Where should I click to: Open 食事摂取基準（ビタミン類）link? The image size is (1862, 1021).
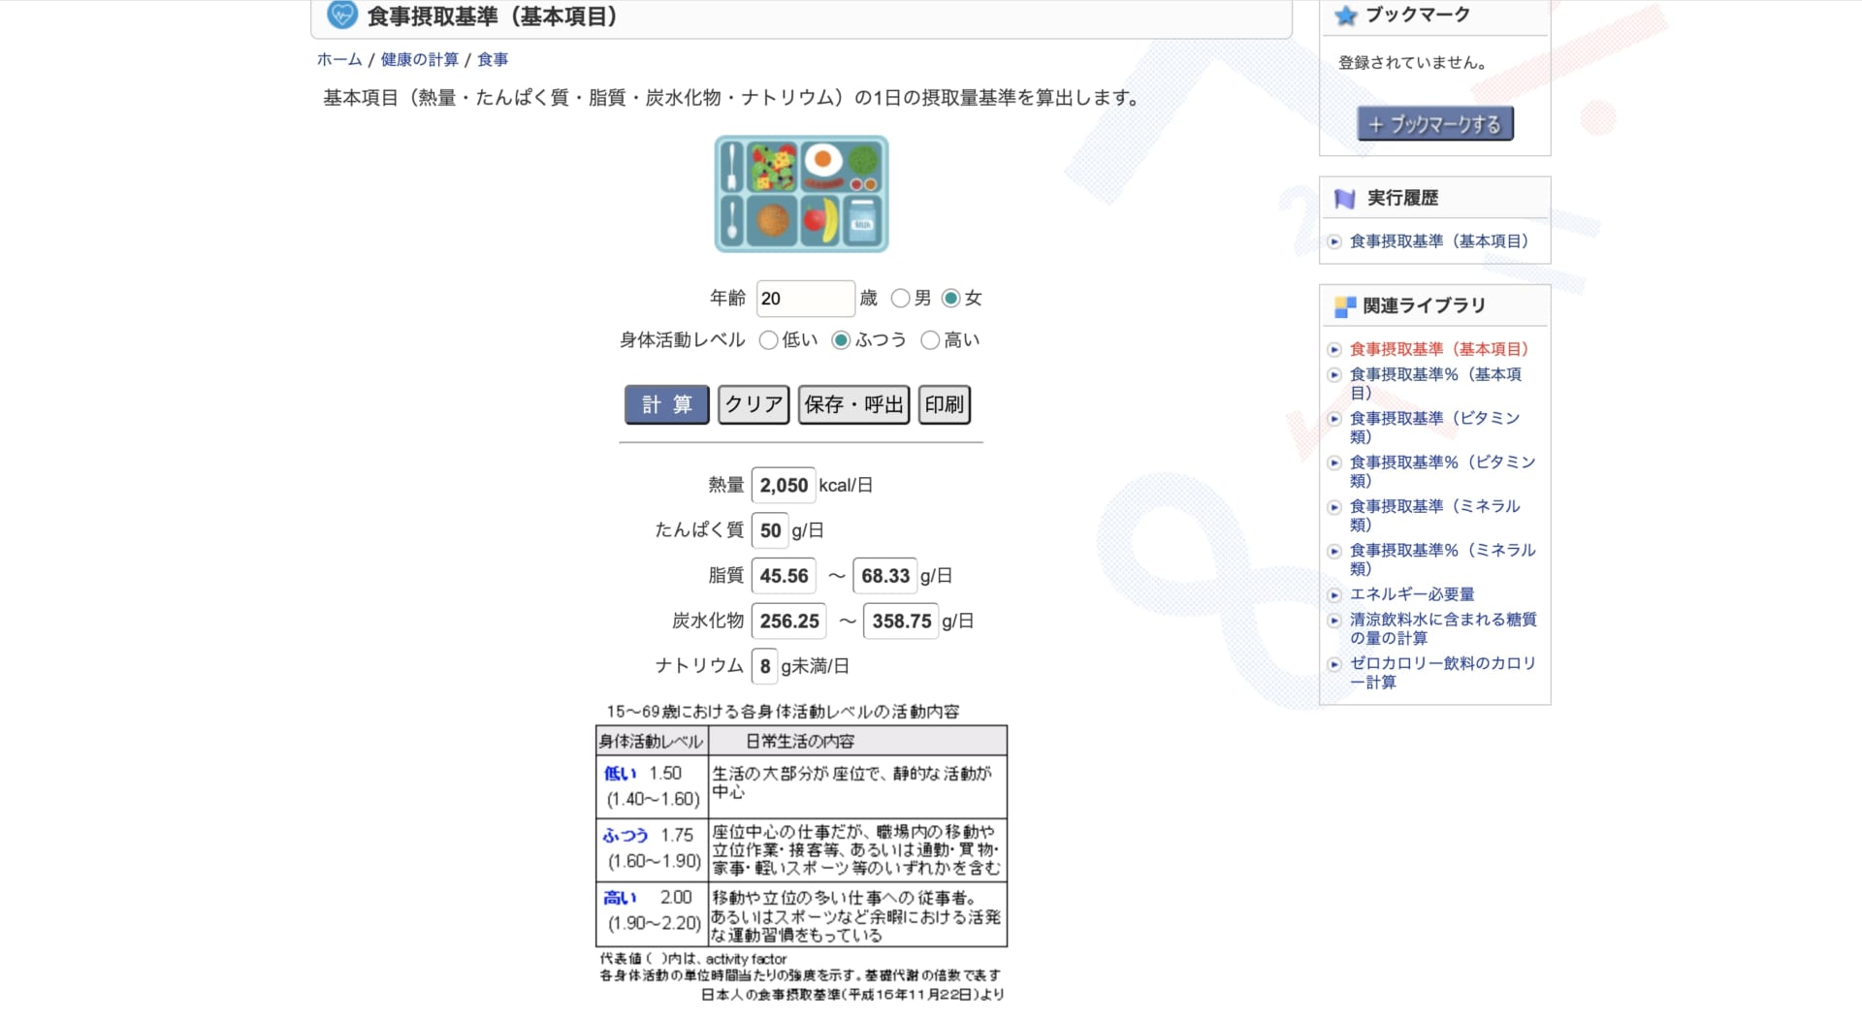click(x=1433, y=418)
